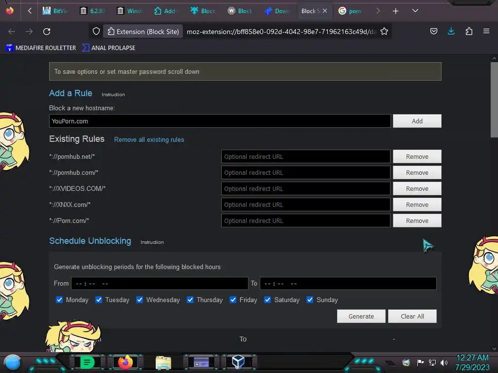Click redirect URL field for pornhub.net
The image size is (498, 373).
coord(305,157)
